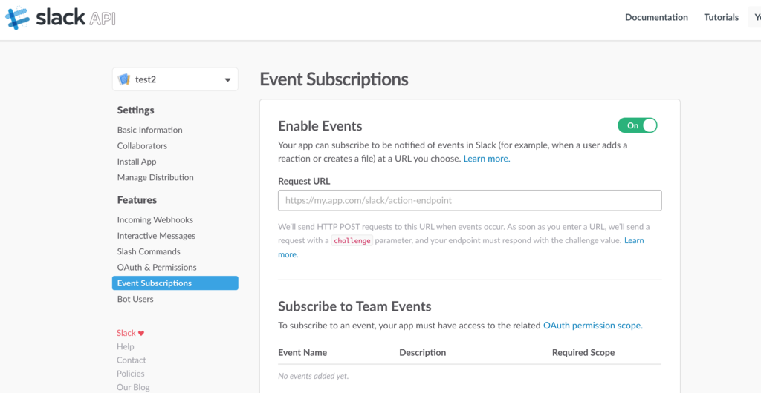Click the 'No events added yet.' text

pyautogui.click(x=313, y=376)
